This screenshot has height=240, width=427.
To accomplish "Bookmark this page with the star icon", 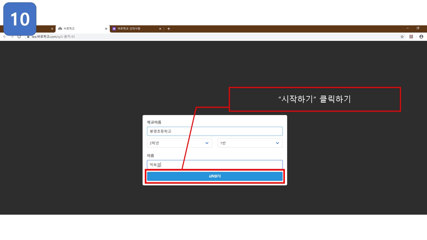I will point(402,37).
